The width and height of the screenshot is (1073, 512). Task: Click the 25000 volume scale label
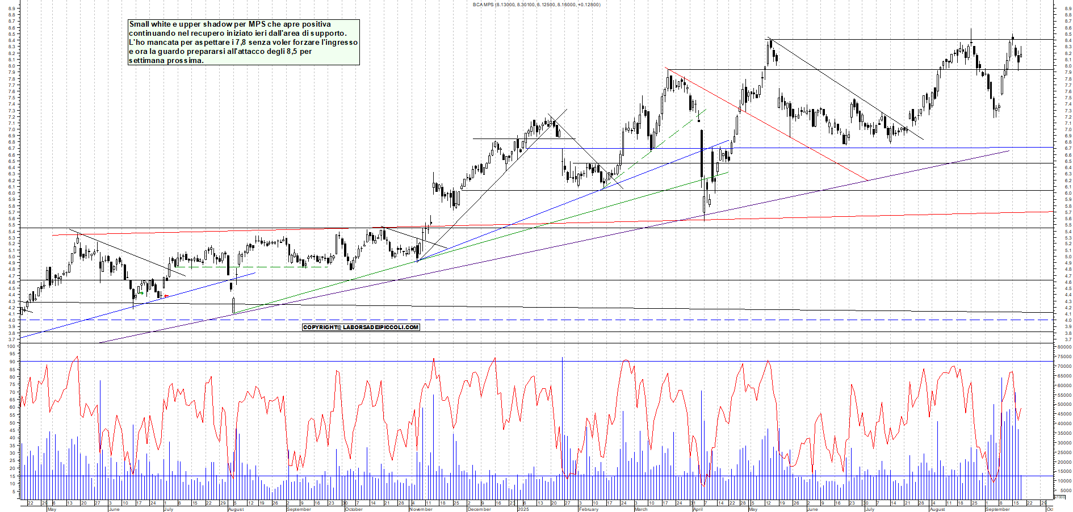click(x=1064, y=452)
